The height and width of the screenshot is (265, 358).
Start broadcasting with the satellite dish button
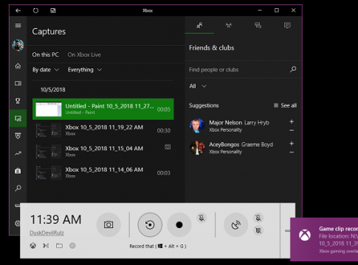click(235, 225)
